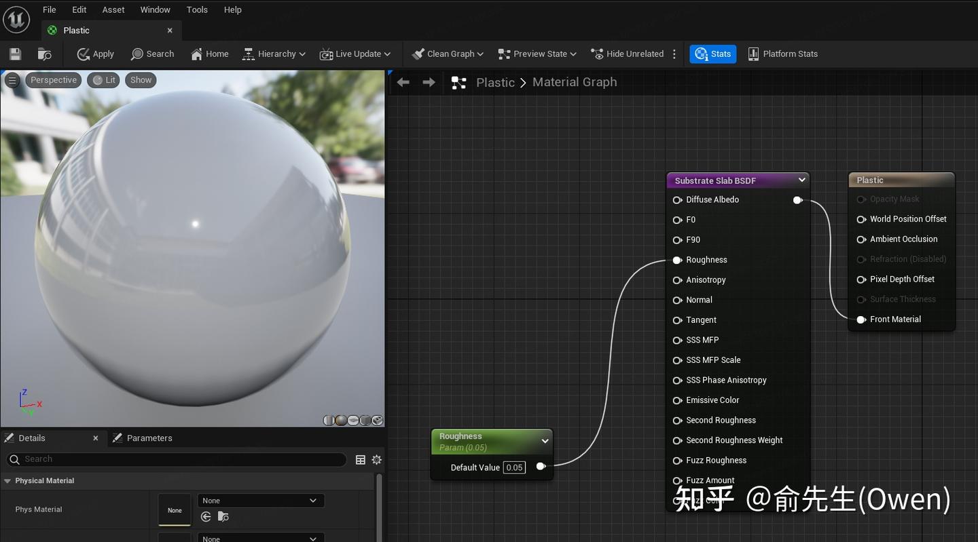Navigate forward with the right arrow
Viewport: 978px width, 542px height.
pyautogui.click(x=429, y=82)
